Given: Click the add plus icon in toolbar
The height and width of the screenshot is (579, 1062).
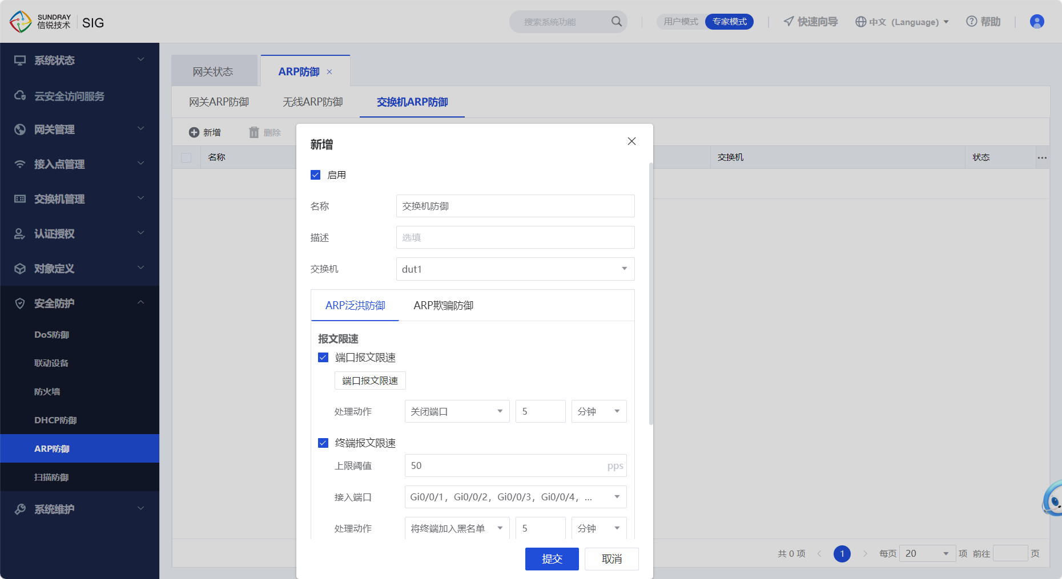Looking at the screenshot, I should click(x=194, y=132).
